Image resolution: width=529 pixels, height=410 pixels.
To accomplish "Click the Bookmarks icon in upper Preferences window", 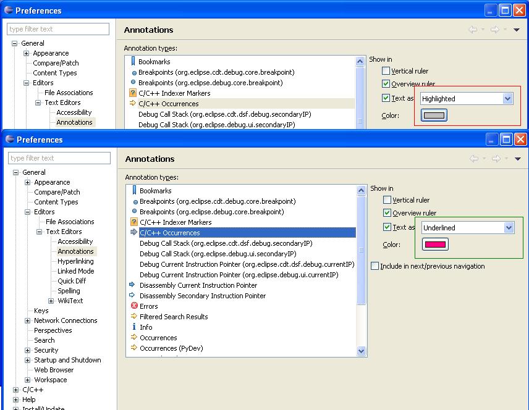I will tap(133, 61).
